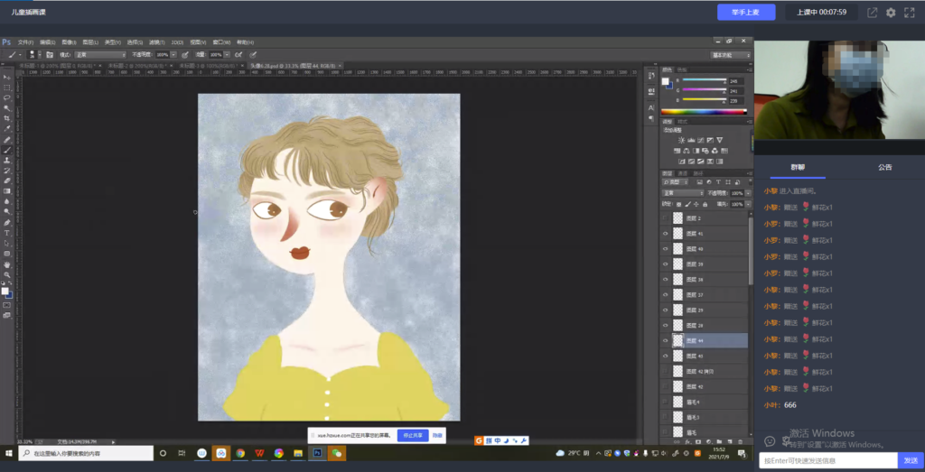The width and height of the screenshot is (925, 472).
Task: Select the Hand tool
Action: coord(7,264)
